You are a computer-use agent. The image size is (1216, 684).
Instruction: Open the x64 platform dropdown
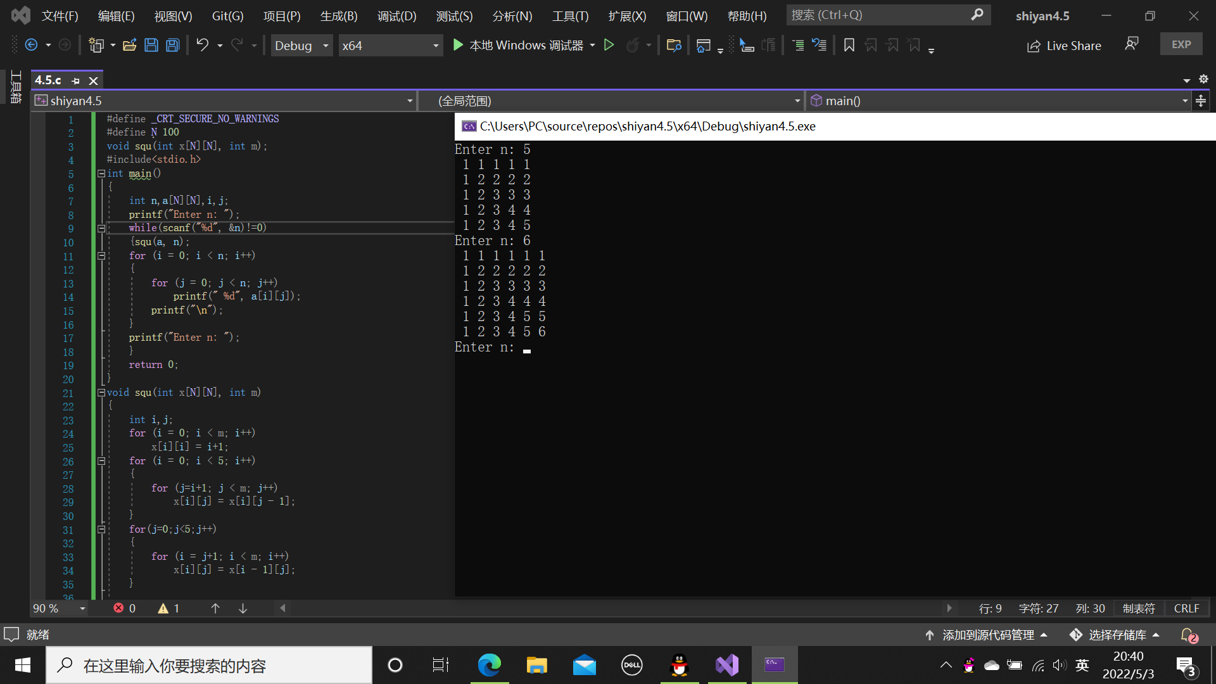click(390, 46)
